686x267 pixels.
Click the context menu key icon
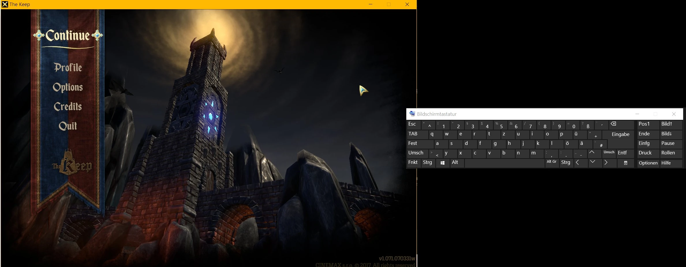tap(626, 163)
